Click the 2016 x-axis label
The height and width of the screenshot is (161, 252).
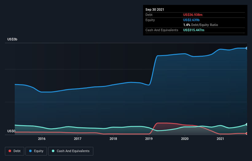42,139
